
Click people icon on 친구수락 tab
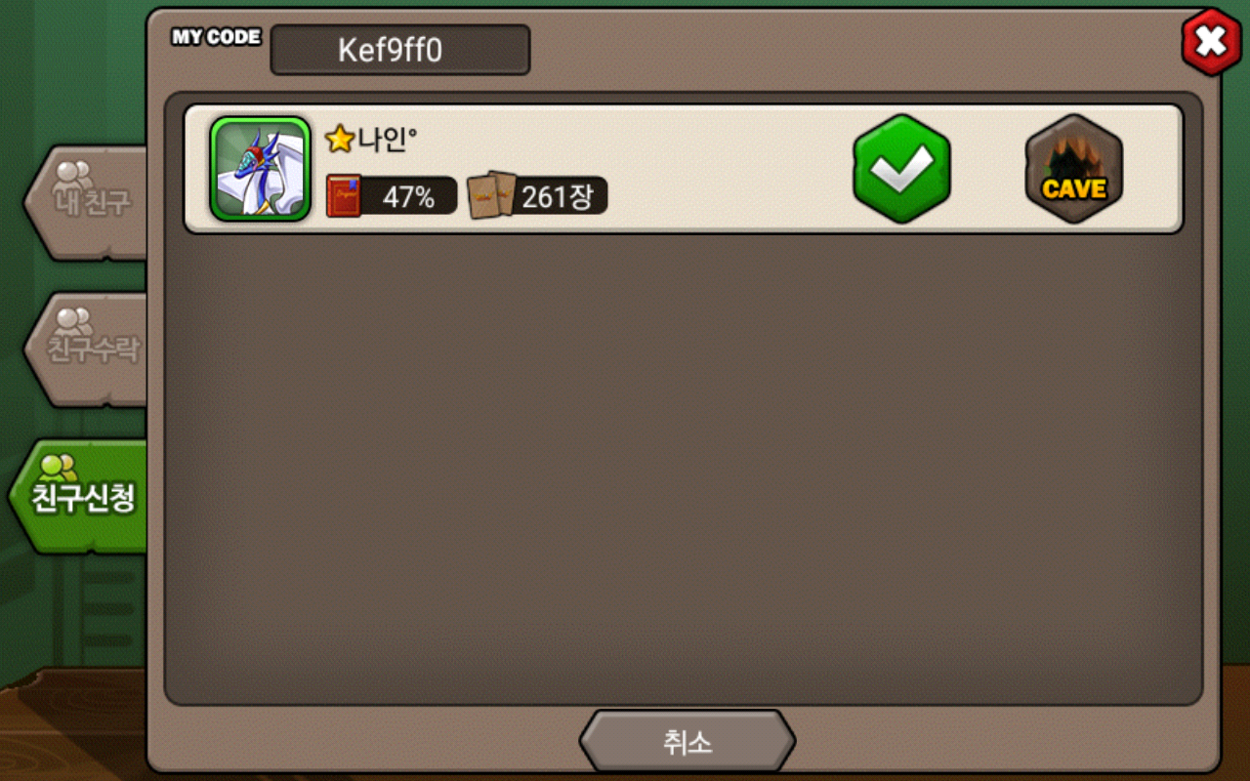coord(73,320)
